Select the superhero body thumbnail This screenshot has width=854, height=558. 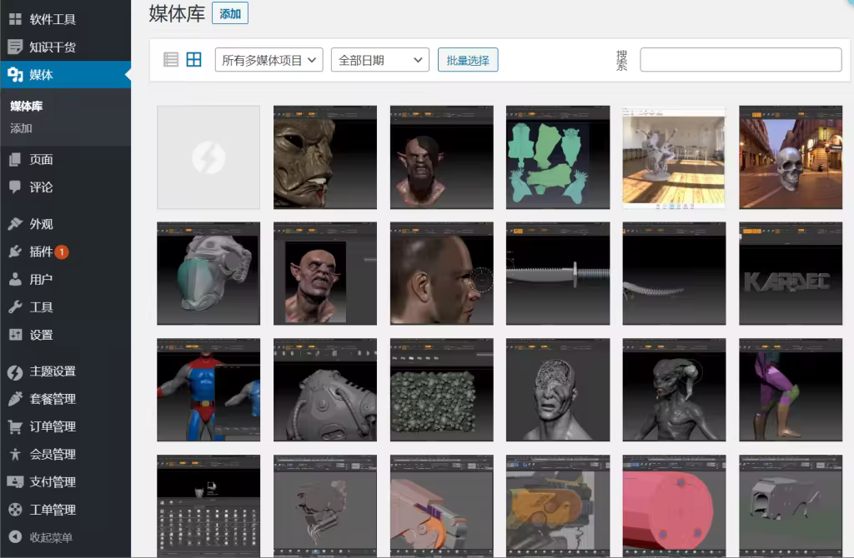click(x=208, y=390)
